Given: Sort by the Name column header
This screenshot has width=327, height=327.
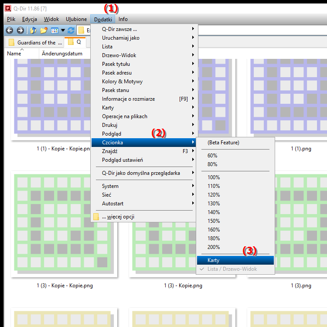Looking at the screenshot, I should coord(22,54).
